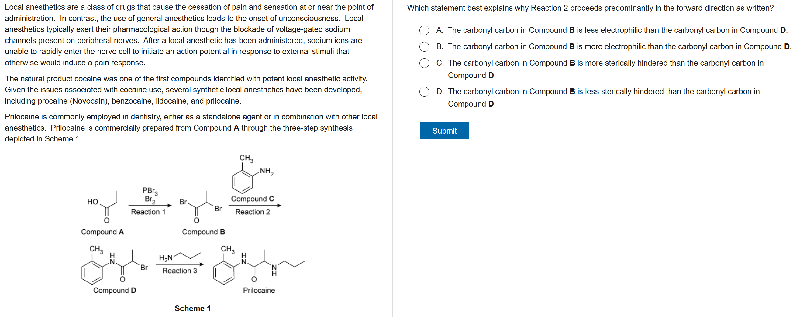This screenshot has height=317, width=793.
Task: Click the Reaction 2 label
Action: [253, 212]
